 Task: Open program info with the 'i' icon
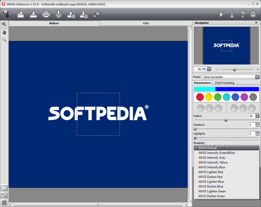(x=232, y=14)
